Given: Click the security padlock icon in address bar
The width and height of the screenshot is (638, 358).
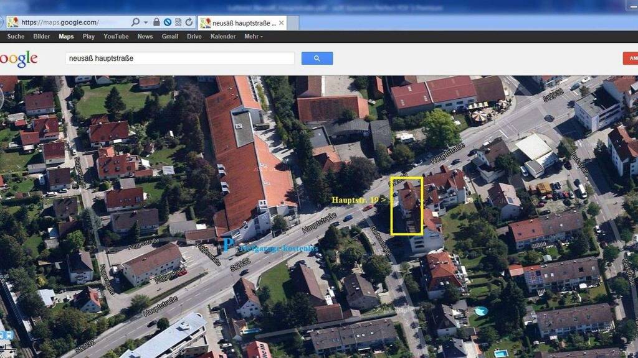Looking at the screenshot, I should pyautogui.click(x=156, y=22).
